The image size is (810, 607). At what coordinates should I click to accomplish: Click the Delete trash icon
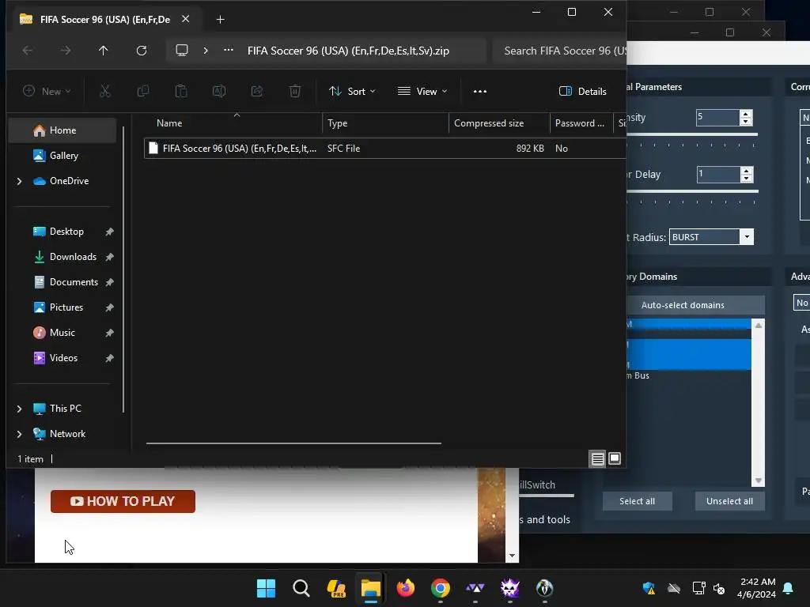click(295, 92)
